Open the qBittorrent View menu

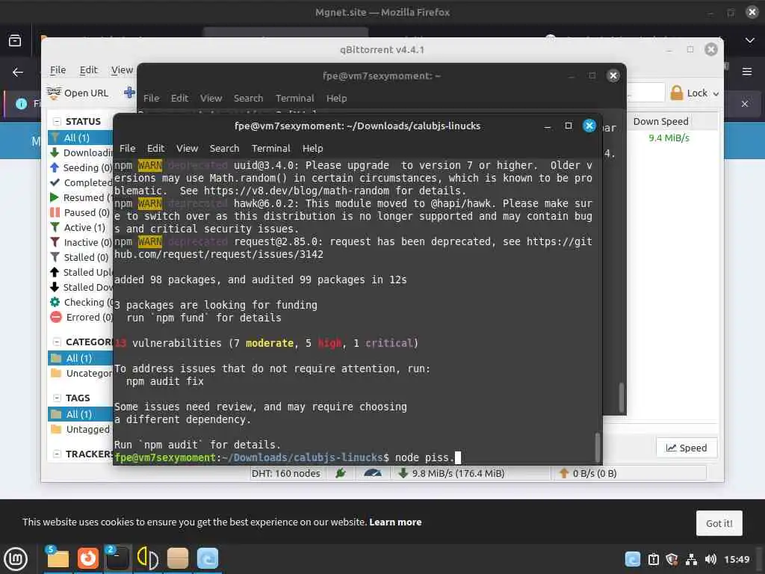tap(122, 70)
